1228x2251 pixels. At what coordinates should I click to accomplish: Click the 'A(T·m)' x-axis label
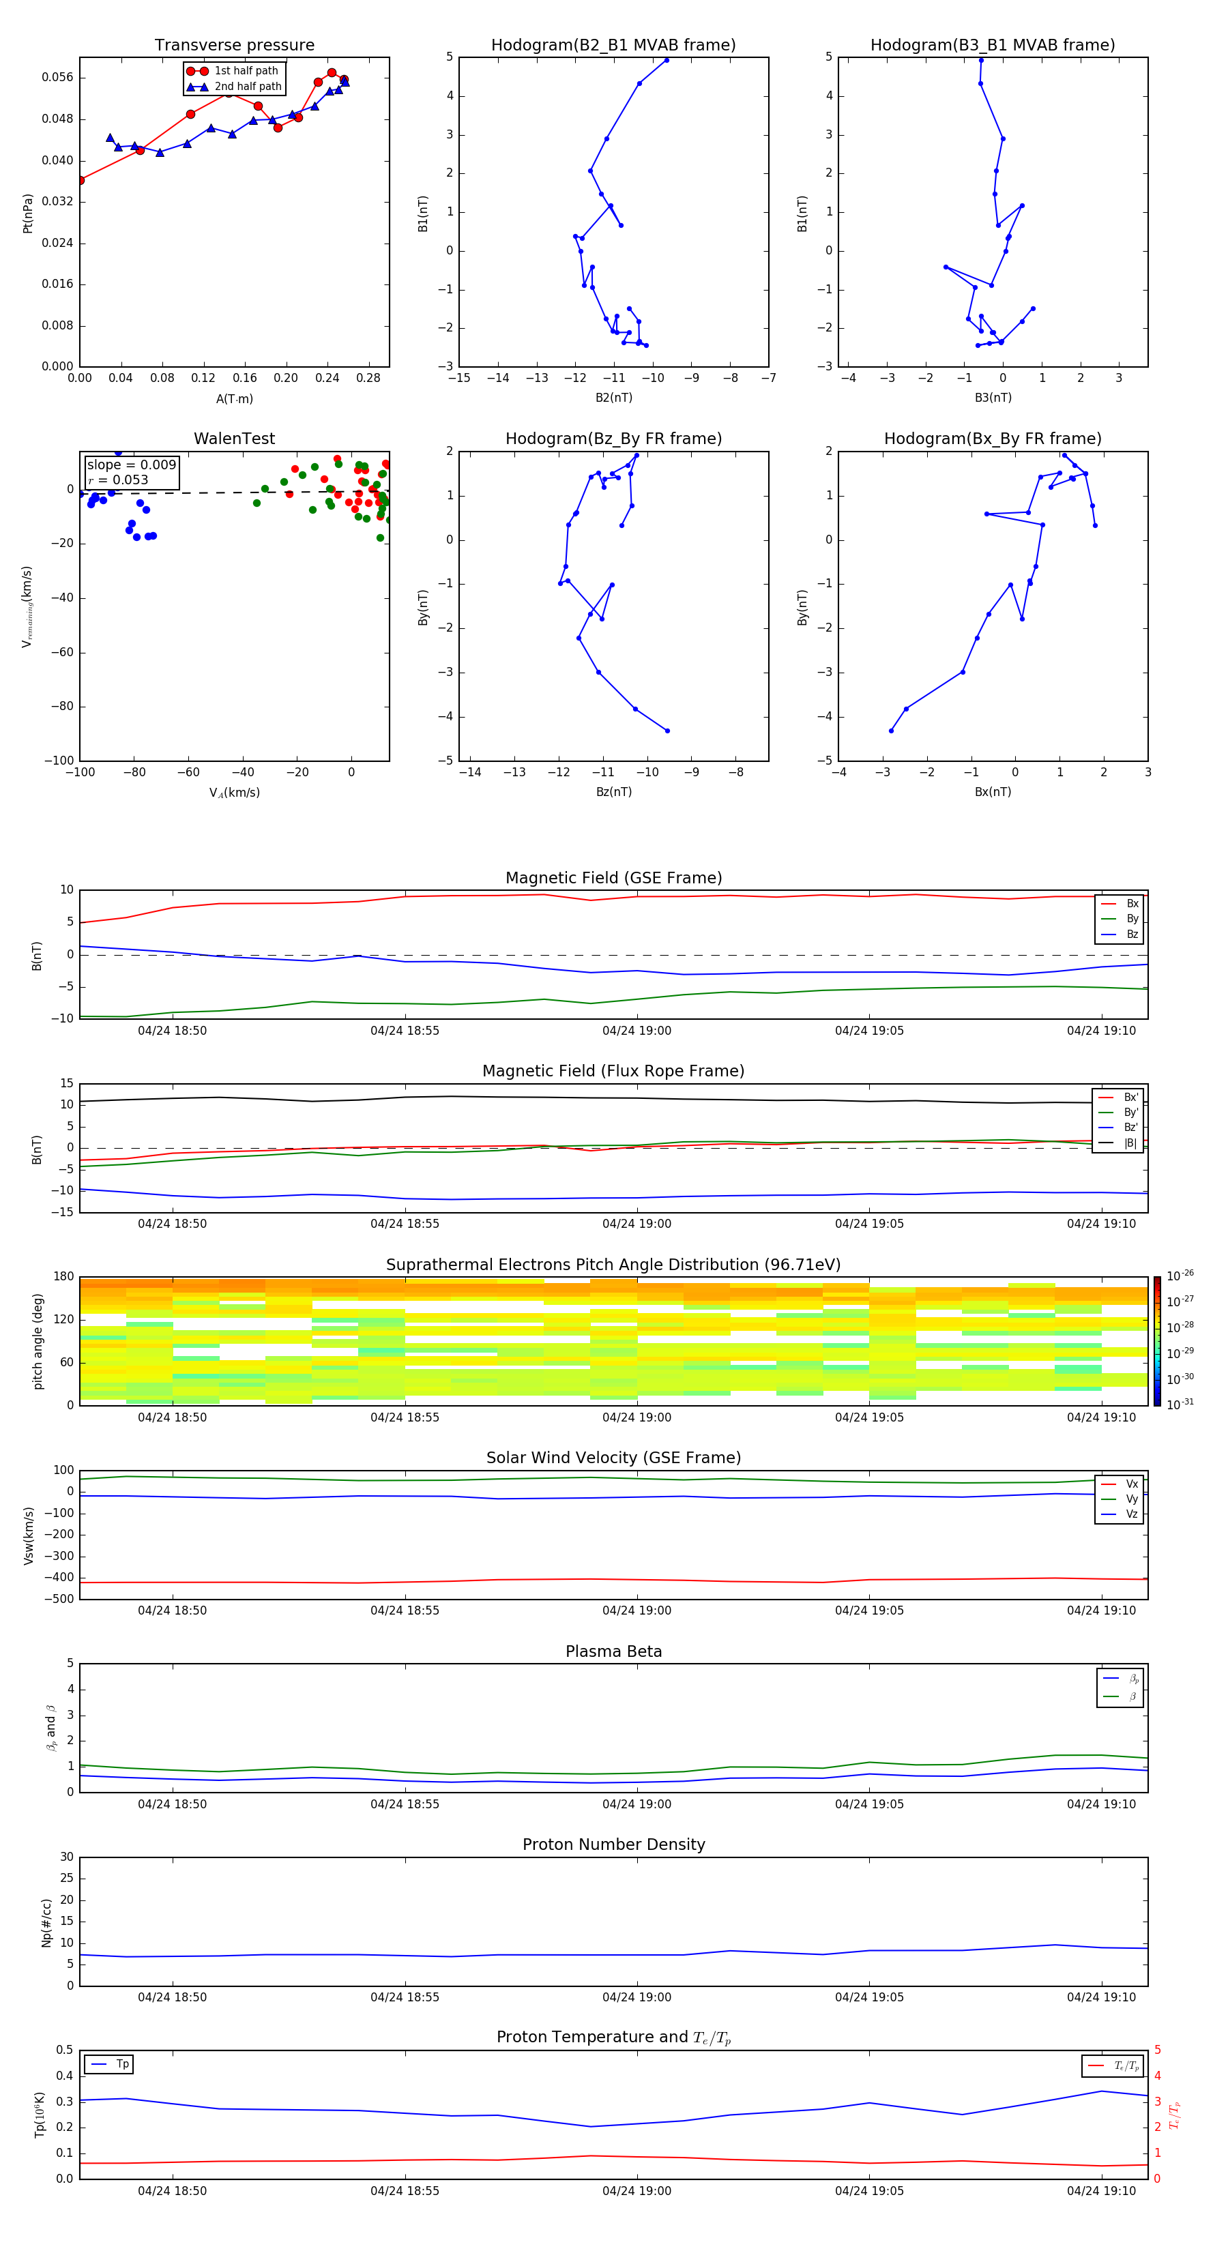(234, 399)
